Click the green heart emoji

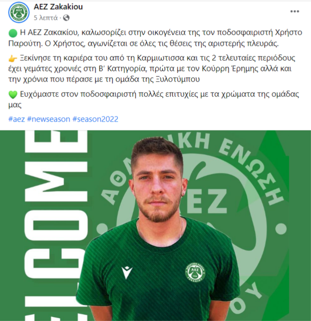(x=13, y=95)
